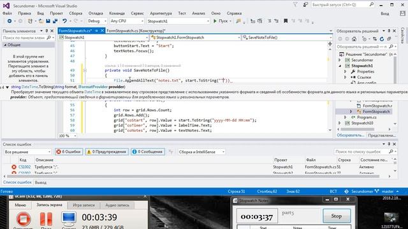Click the sync with active document icon
Screen dimensions: 408x229
click(375, 39)
